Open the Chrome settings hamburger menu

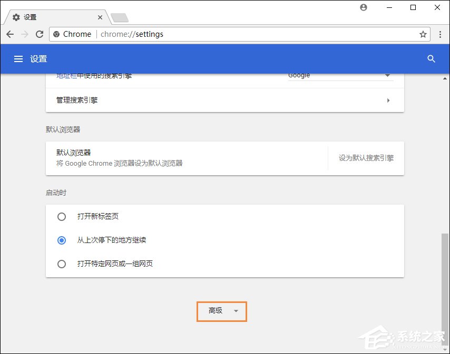pos(18,59)
